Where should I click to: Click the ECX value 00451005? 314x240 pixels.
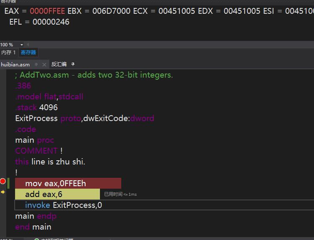pyautogui.click(x=176, y=11)
